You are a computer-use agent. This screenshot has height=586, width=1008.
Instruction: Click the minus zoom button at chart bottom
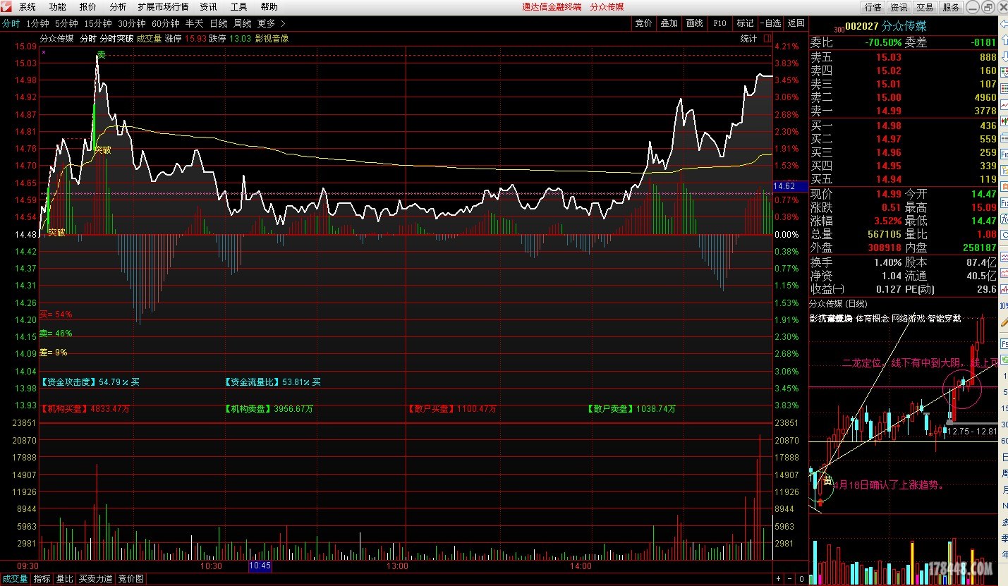point(790,579)
